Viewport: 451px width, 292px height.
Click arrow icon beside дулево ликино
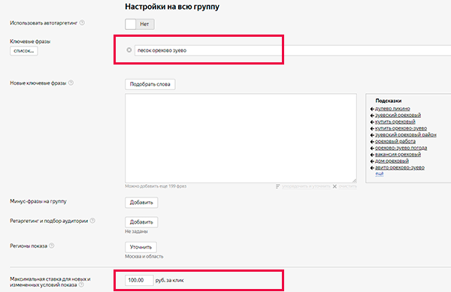click(x=372, y=109)
